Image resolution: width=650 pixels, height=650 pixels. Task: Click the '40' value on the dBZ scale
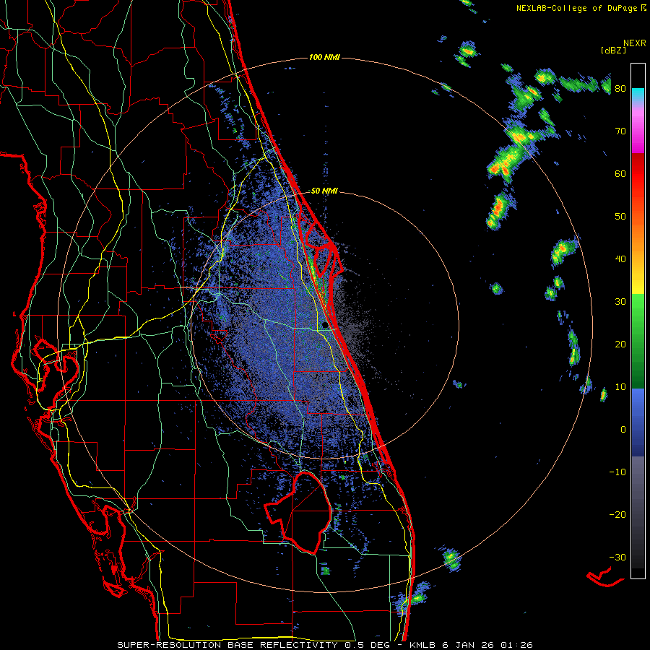click(620, 259)
